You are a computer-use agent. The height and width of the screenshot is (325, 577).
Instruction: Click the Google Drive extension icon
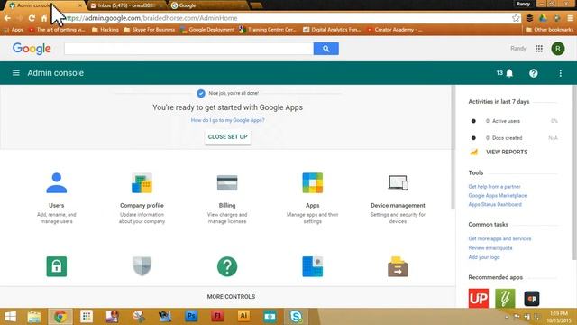coord(543,18)
